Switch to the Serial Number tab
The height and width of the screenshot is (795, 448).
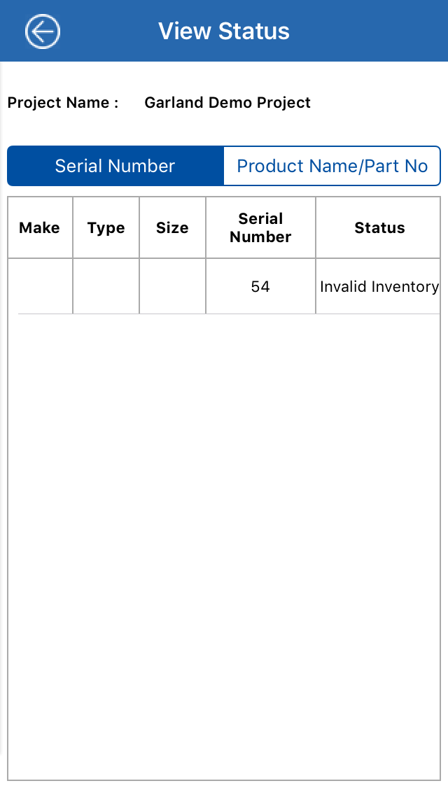[115, 166]
